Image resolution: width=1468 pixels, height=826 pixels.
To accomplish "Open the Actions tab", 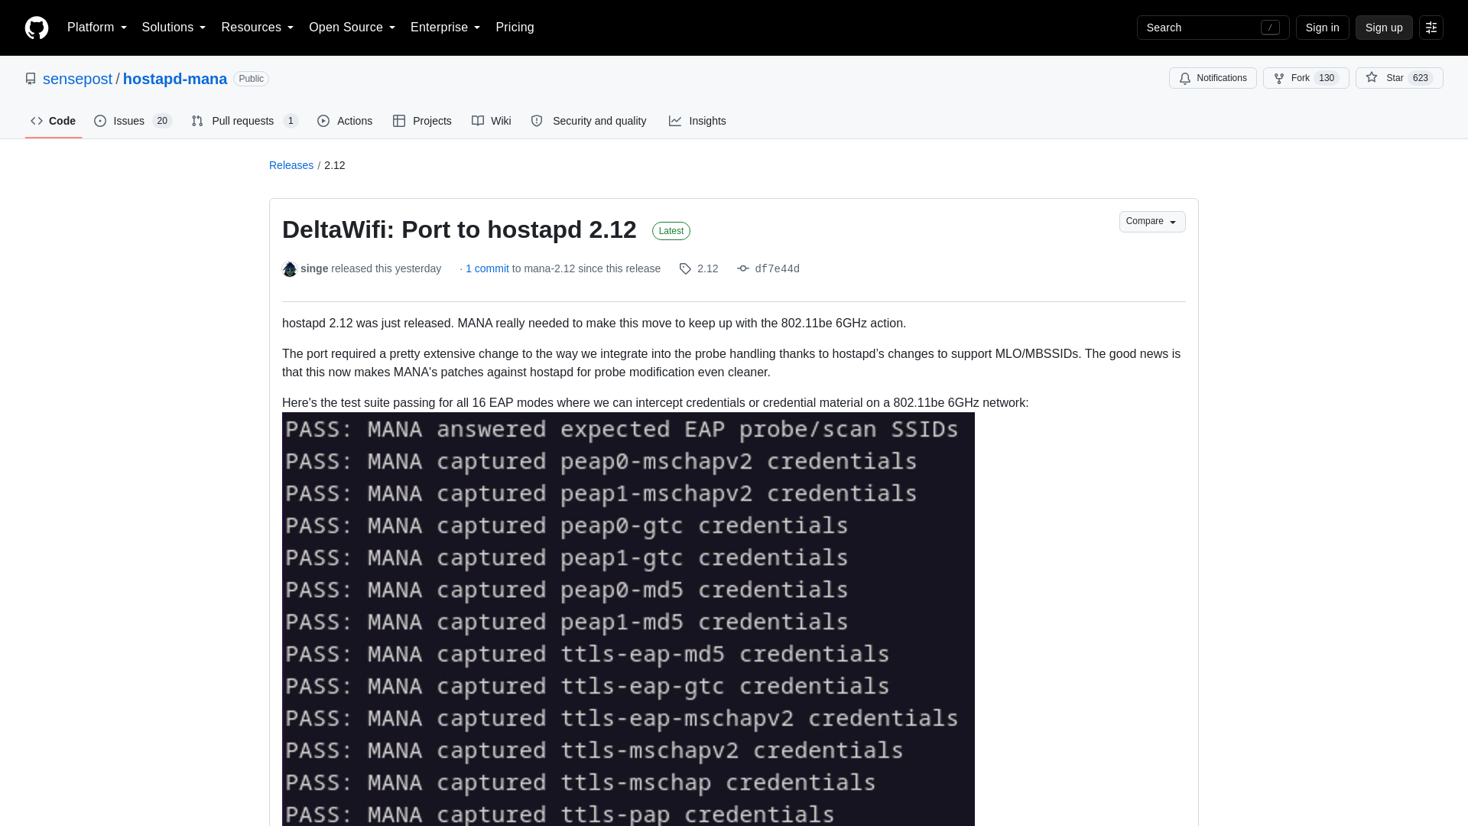I will [x=345, y=121].
